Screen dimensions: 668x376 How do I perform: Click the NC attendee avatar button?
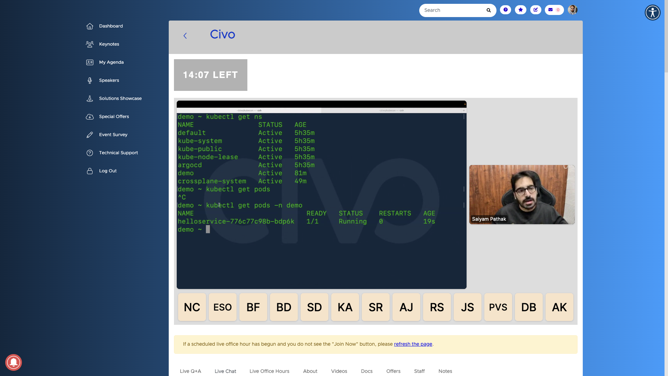[x=192, y=307]
